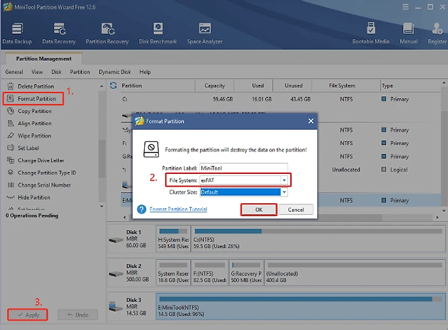Open Disk menu
Screen dimensions: 448x330
[x=56, y=72]
